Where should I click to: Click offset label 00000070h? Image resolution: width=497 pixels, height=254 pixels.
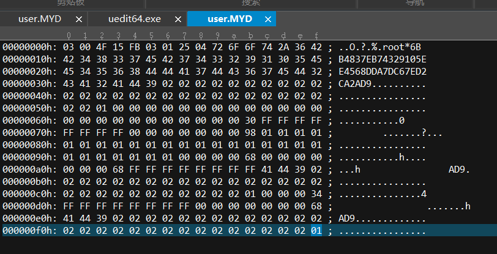coord(30,133)
